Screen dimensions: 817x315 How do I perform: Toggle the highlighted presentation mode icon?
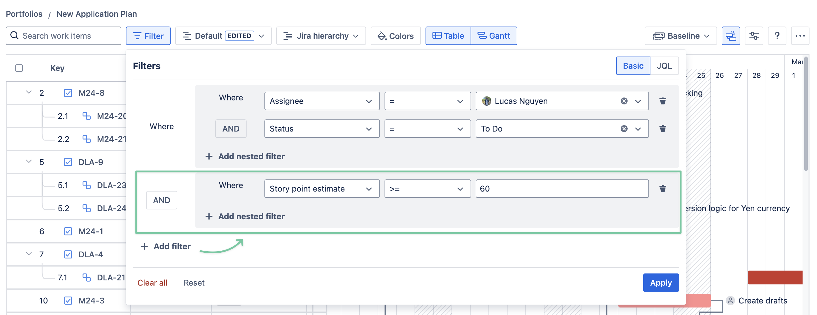pyautogui.click(x=730, y=36)
